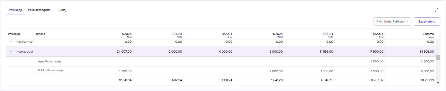446x91 pixels.
Task: Expand the table to fullscreen view
Action: click(x=436, y=10)
